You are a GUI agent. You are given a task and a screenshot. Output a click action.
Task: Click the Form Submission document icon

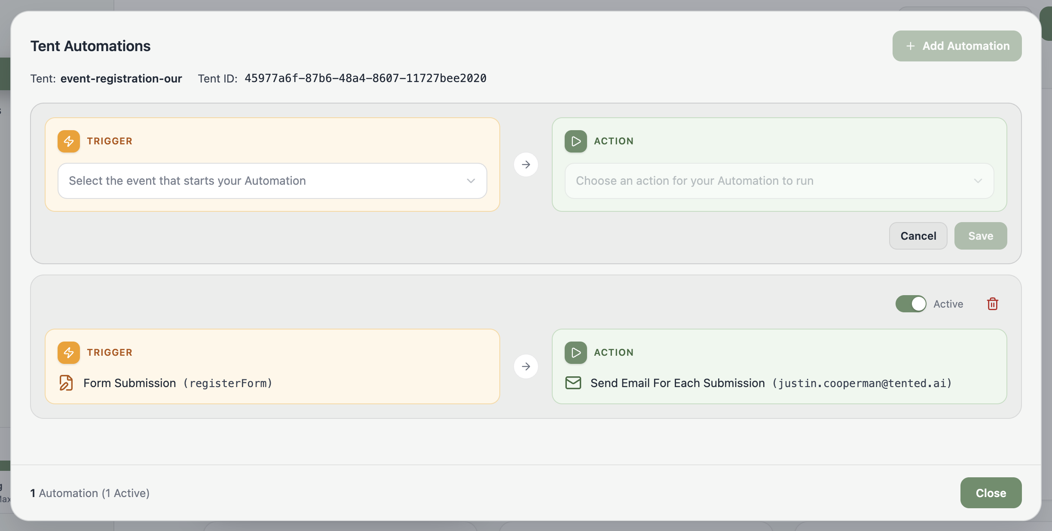pyautogui.click(x=66, y=383)
